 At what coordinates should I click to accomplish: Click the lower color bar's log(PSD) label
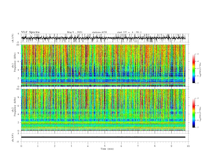tap(200, 114)
